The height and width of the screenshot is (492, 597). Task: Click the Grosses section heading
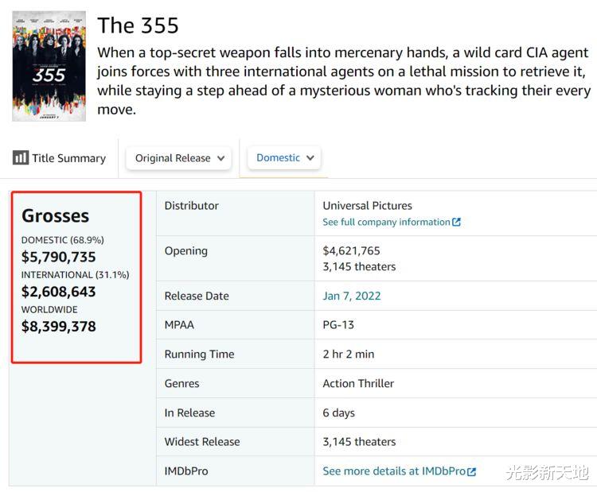pyautogui.click(x=55, y=215)
